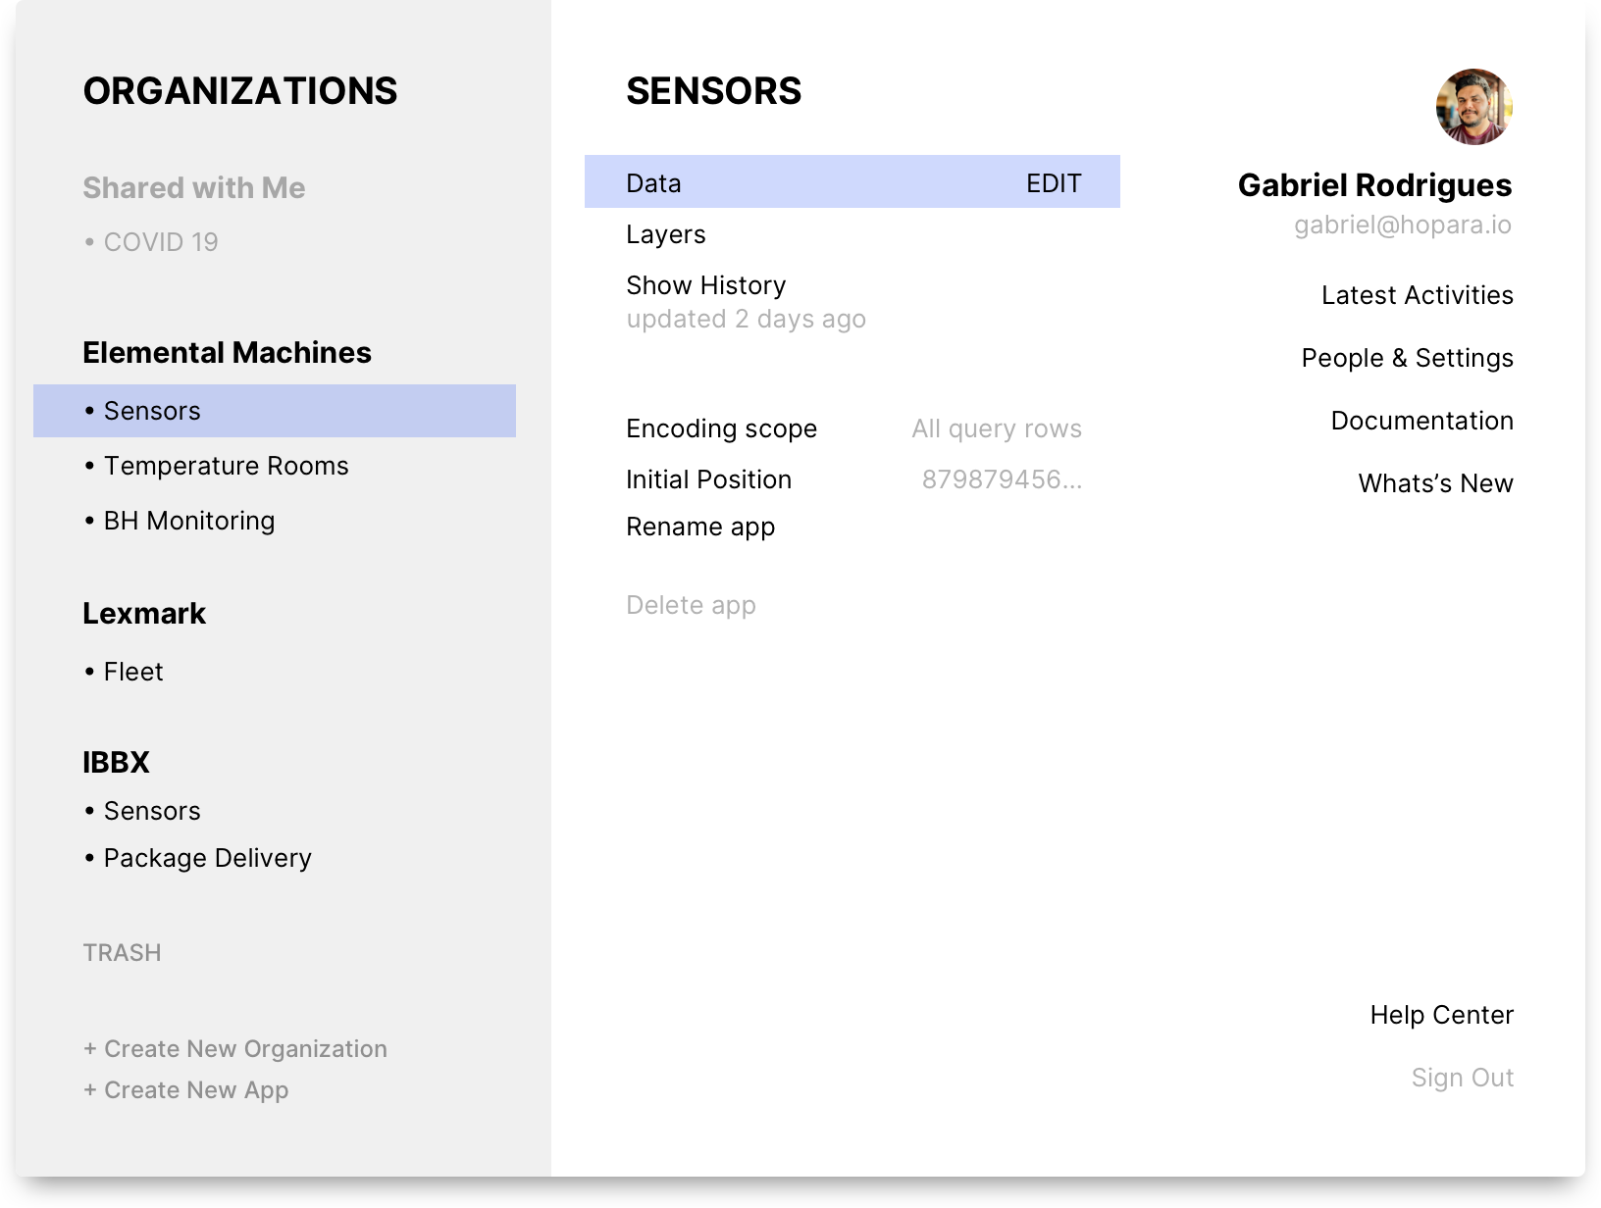Image resolution: width=1601 pixels, height=1208 pixels.
Task: Open the TRASH section
Action: tap(122, 952)
